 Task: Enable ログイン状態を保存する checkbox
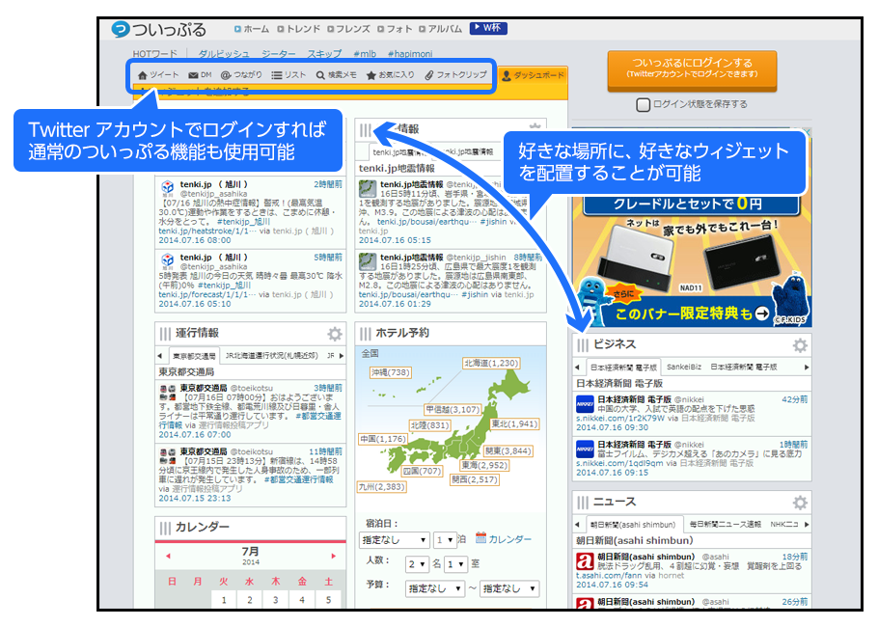coord(644,105)
